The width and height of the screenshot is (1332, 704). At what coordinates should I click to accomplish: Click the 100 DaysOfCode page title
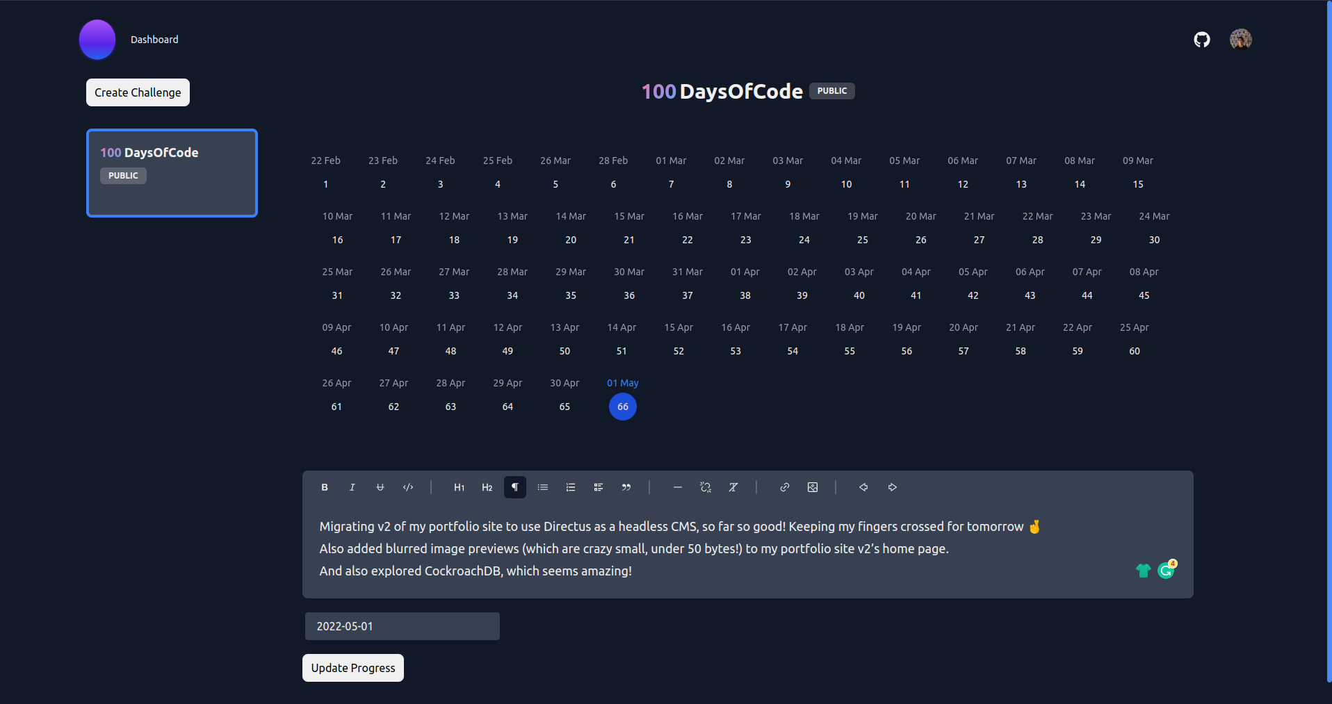click(x=722, y=91)
